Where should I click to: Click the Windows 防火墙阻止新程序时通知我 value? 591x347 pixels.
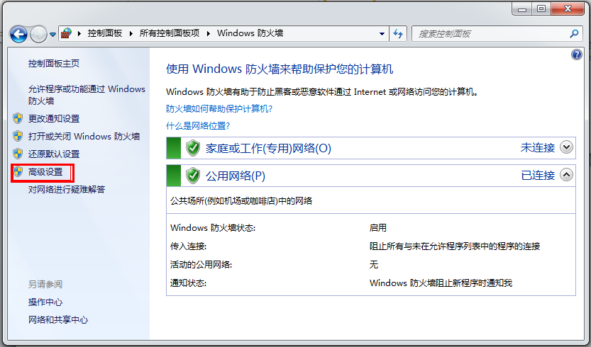pyautogui.click(x=441, y=283)
